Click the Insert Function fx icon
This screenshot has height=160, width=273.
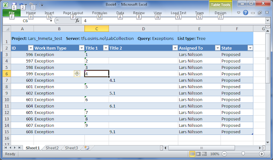click(77, 21)
